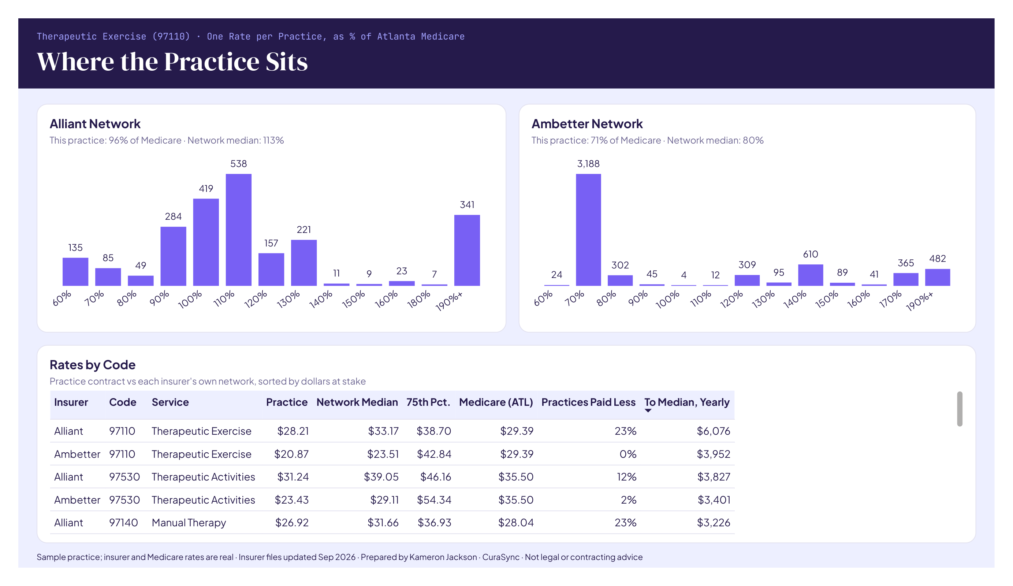Click the Where the Practice Sits title
The width and height of the screenshot is (1013, 586).
(x=172, y=61)
